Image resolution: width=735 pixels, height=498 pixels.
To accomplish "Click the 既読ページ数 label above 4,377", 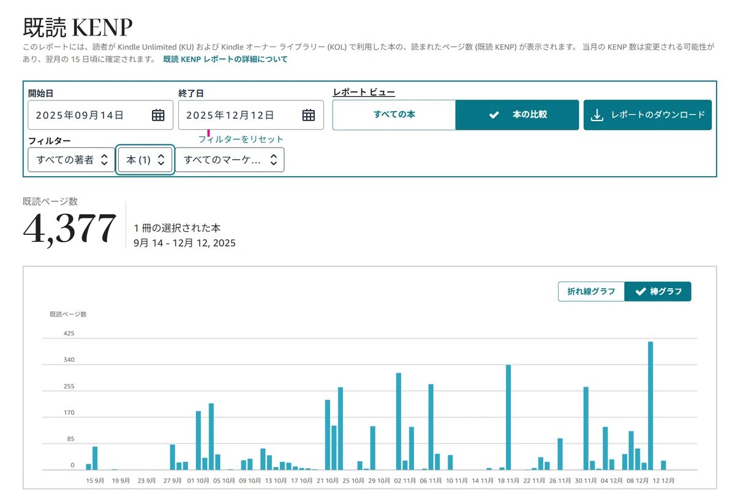I will [50, 201].
